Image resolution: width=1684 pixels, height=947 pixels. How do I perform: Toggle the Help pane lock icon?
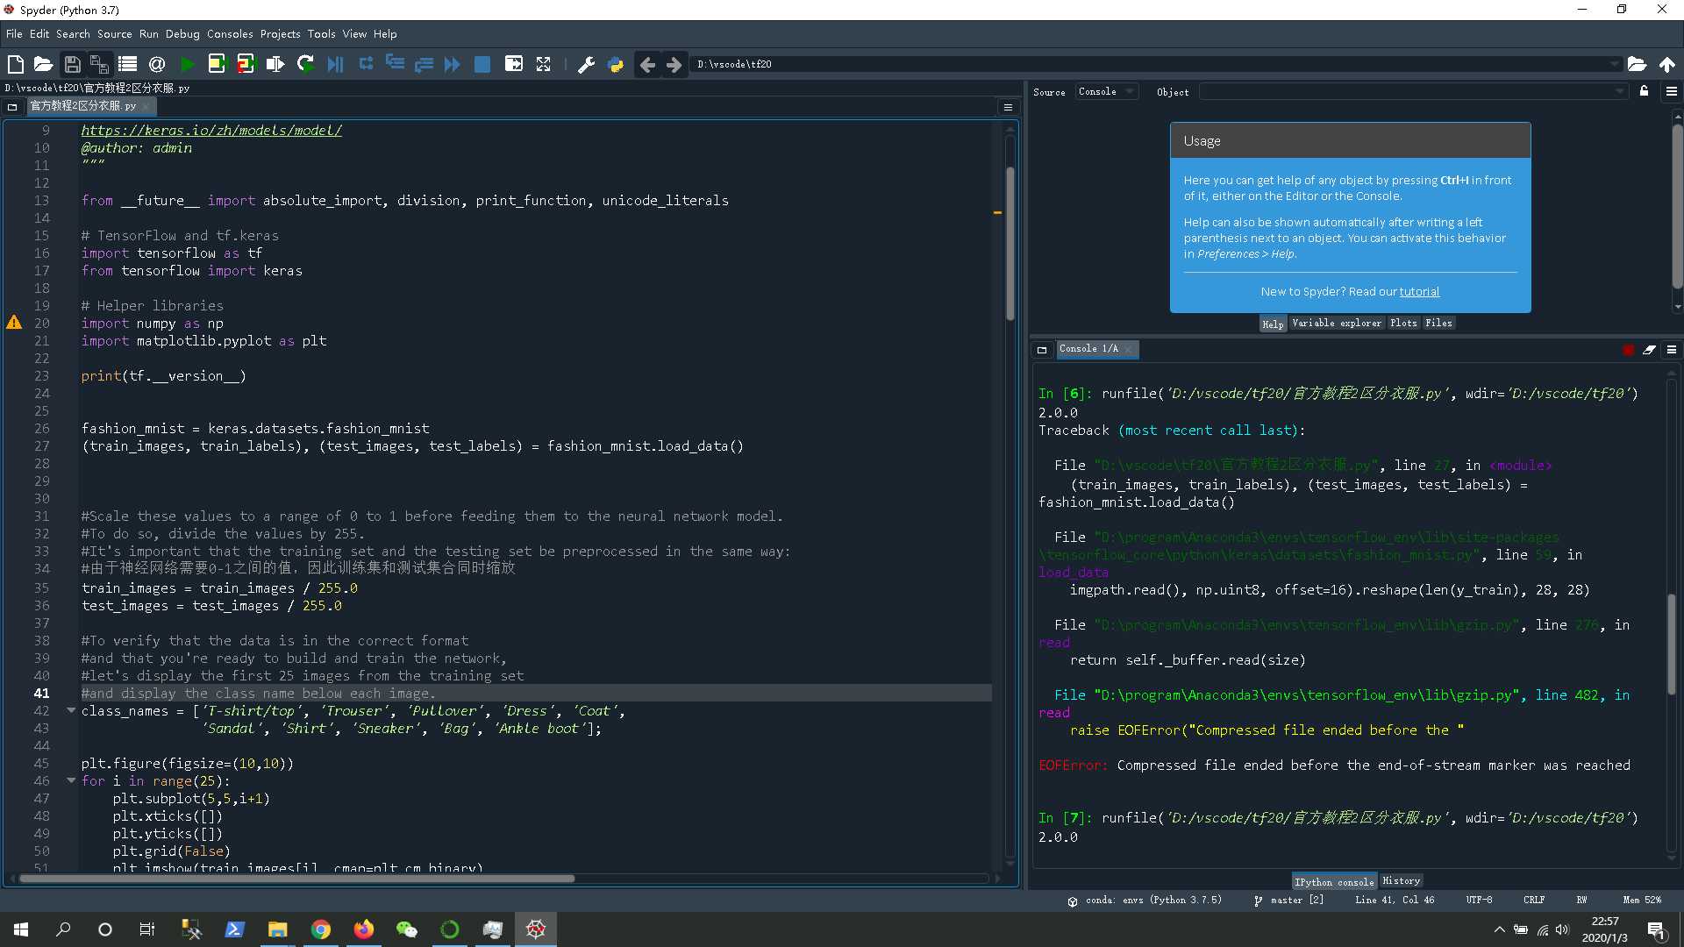point(1645,91)
